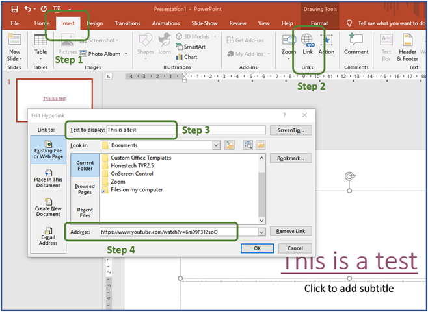Expand the 3D Models dropdown arrow

coord(215,36)
